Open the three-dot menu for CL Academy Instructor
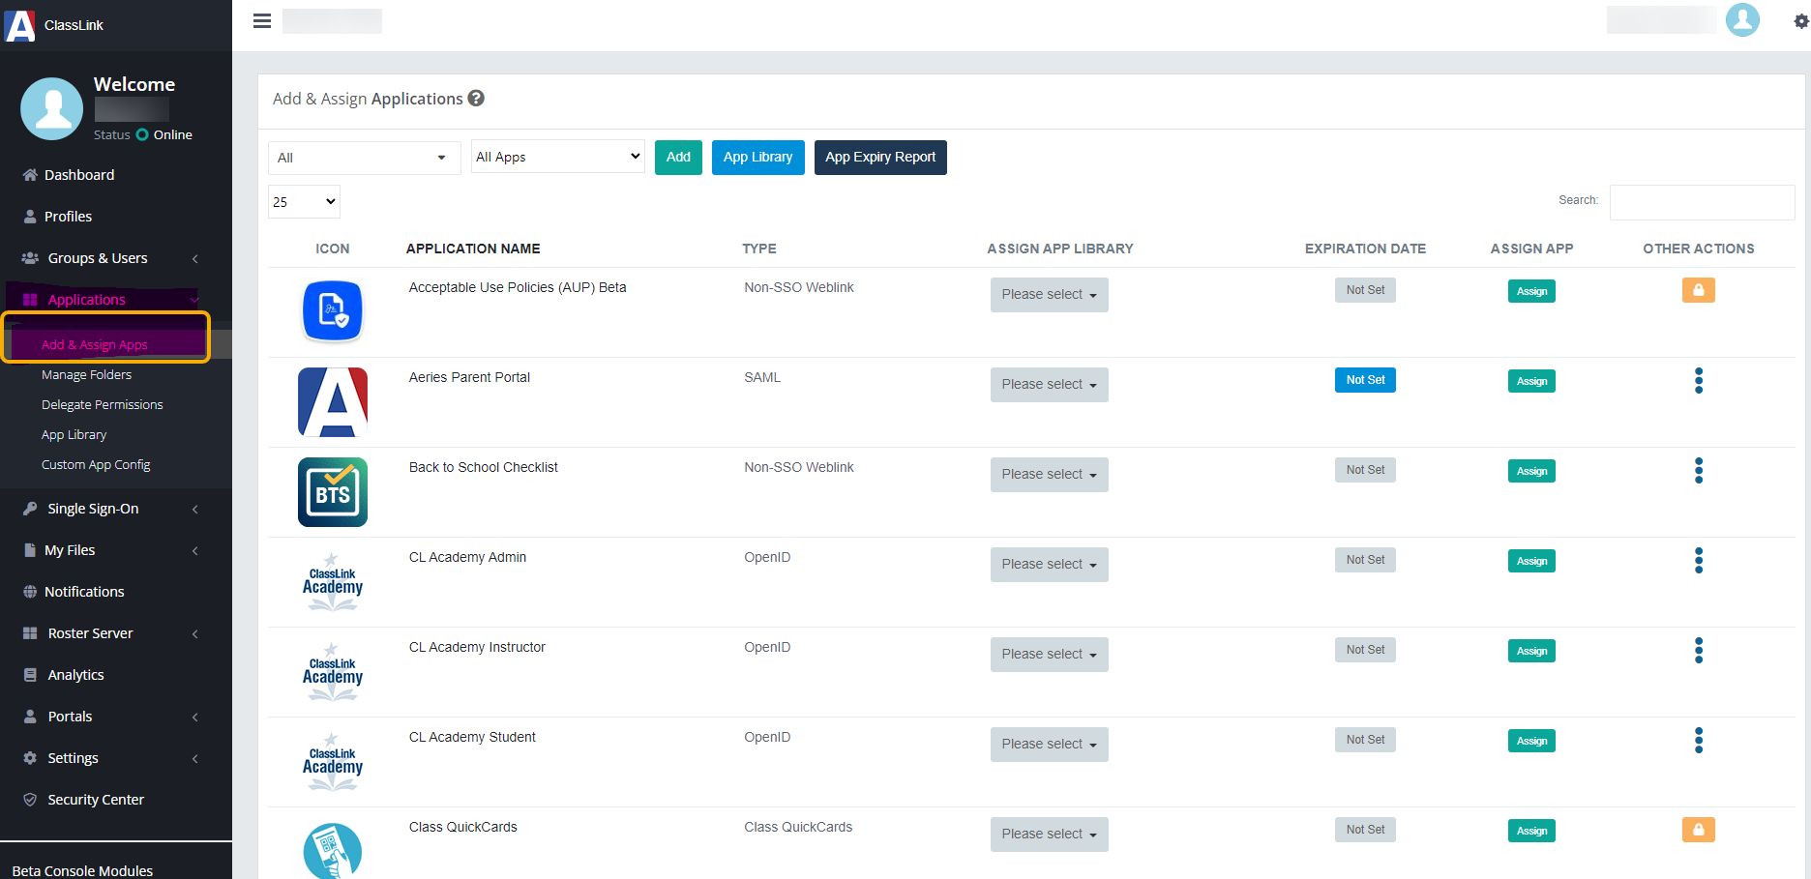The image size is (1811, 879). (x=1699, y=651)
